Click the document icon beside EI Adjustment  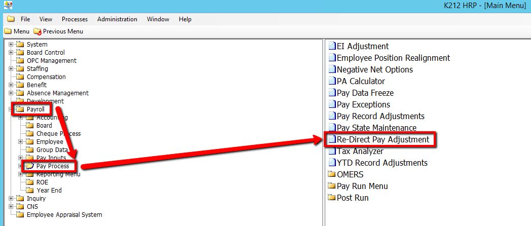tap(332, 46)
